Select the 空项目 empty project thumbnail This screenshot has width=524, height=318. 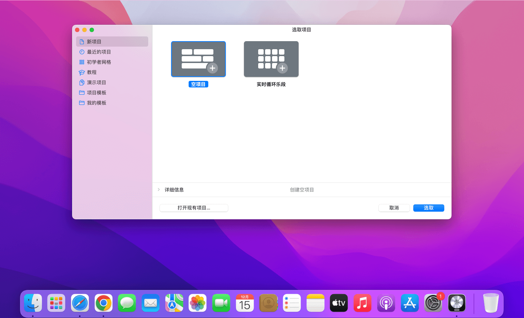pos(198,59)
